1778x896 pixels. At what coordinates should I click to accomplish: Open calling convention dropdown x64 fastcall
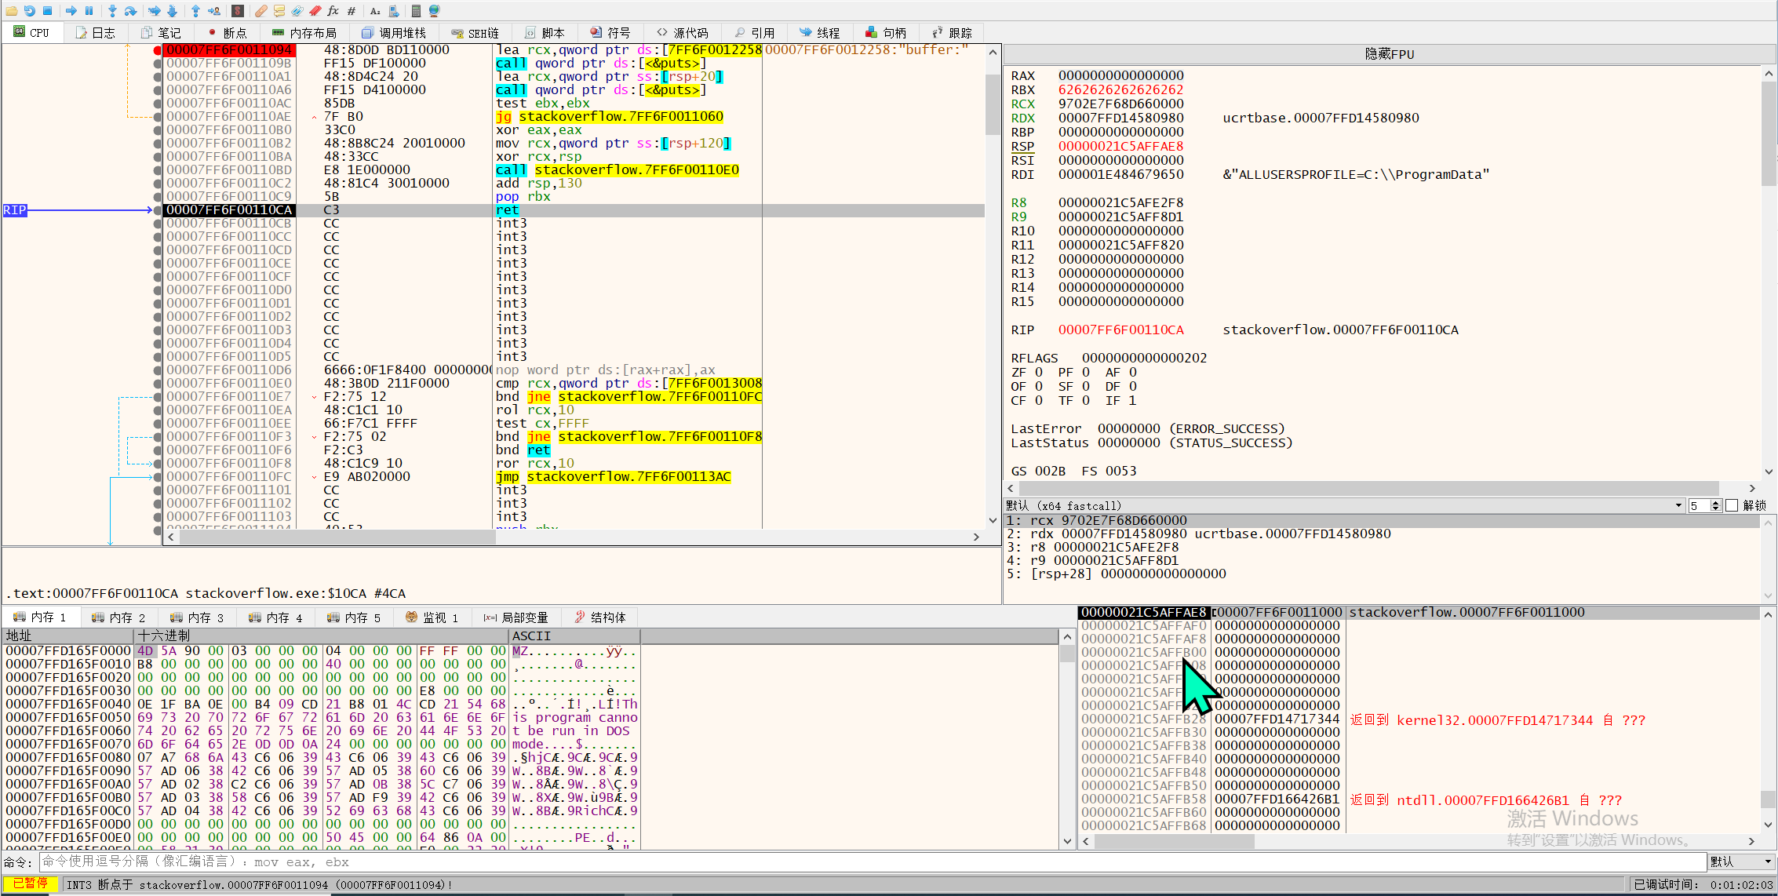tap(1344, 505)
